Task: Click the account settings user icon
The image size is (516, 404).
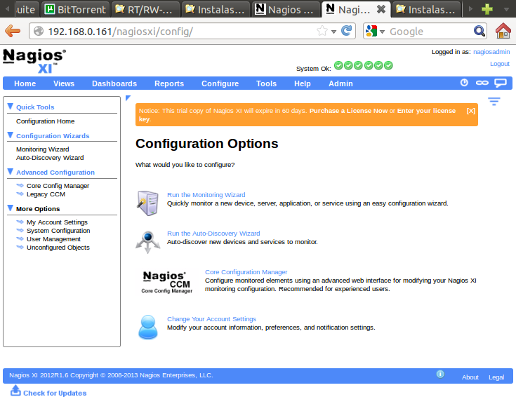Action: pos(147,325)
